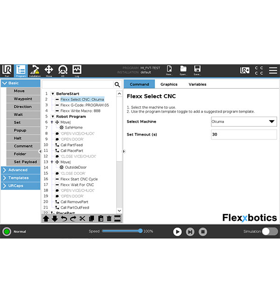Select the Program tab icon
Image resolution: width=280 pixels, height=303 pixels.
coord(21,71)
